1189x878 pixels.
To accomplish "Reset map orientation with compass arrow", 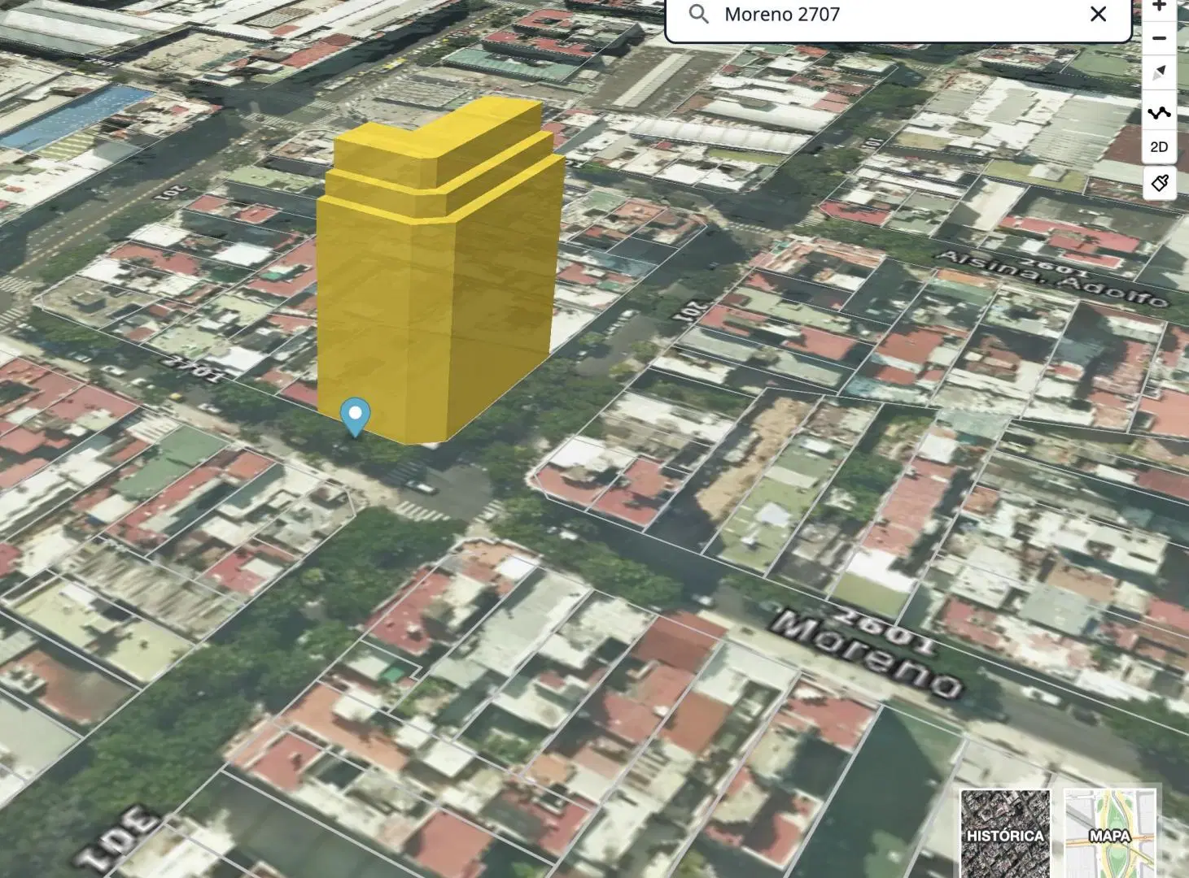I will 1160,73.
